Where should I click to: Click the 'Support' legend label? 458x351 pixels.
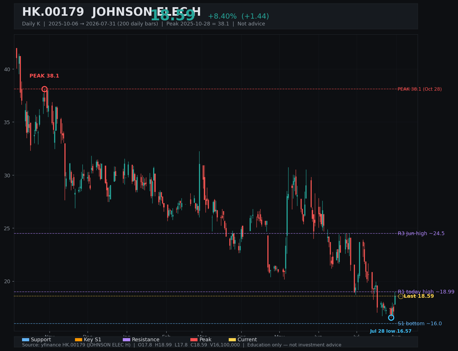point(41,340)
